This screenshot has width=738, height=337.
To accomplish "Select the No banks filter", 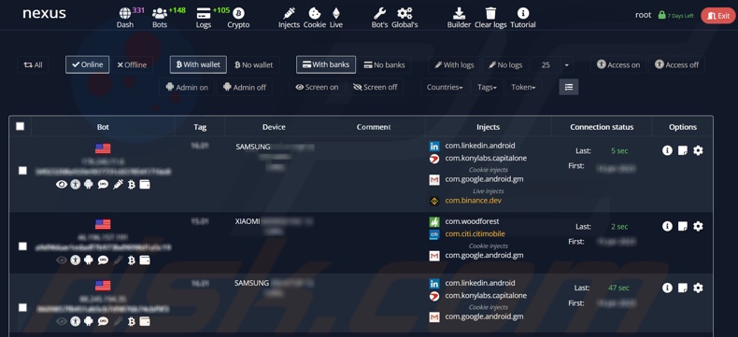I will (x=384, y=64).
